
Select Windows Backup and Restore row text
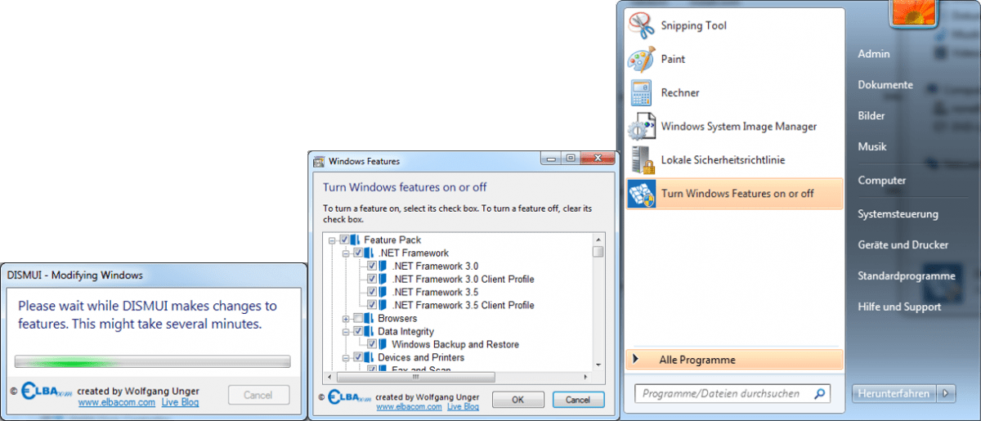455,344
